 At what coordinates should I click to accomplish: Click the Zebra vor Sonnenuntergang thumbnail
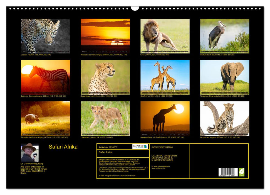[x=44, y=77]
